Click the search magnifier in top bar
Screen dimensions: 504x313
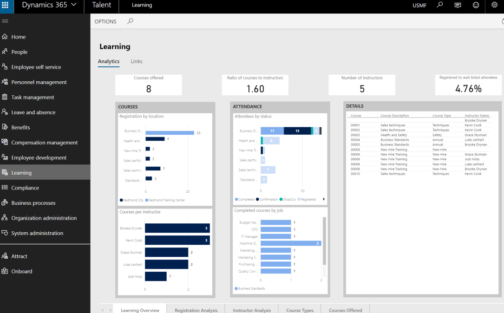pyautogui.click(x=440, y=5)
